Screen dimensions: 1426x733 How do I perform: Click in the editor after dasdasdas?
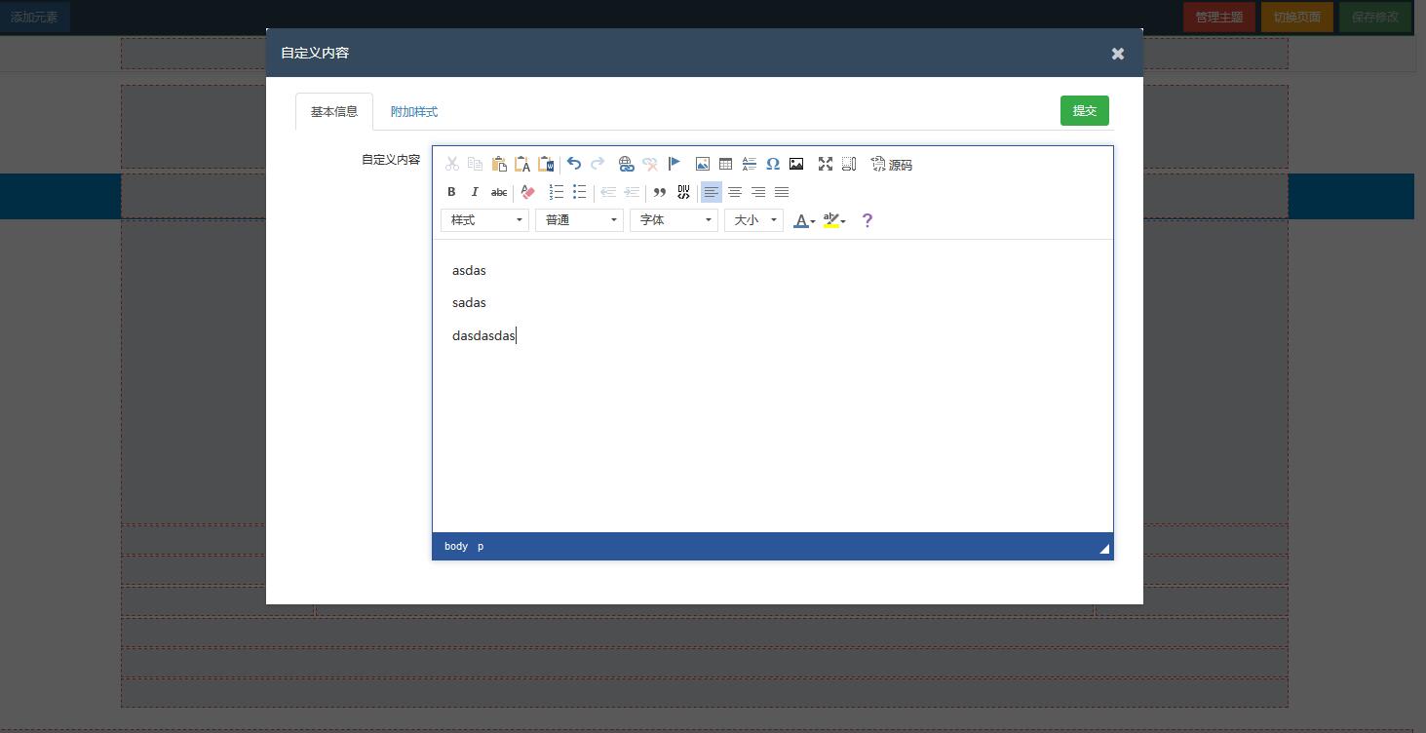tap(518, 335)
